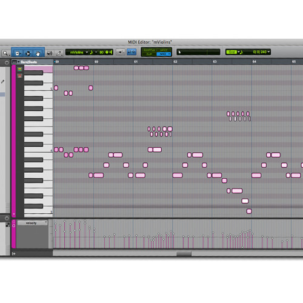
Task: Open the grid value 0|0|240 dropdown
Action: coord(261,52)
